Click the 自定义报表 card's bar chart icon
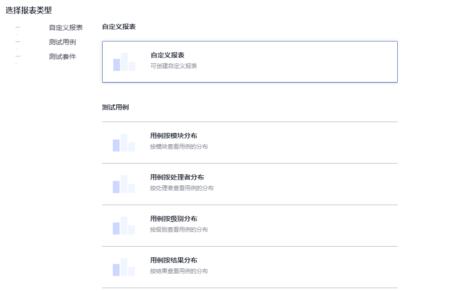 pos(124,62)
